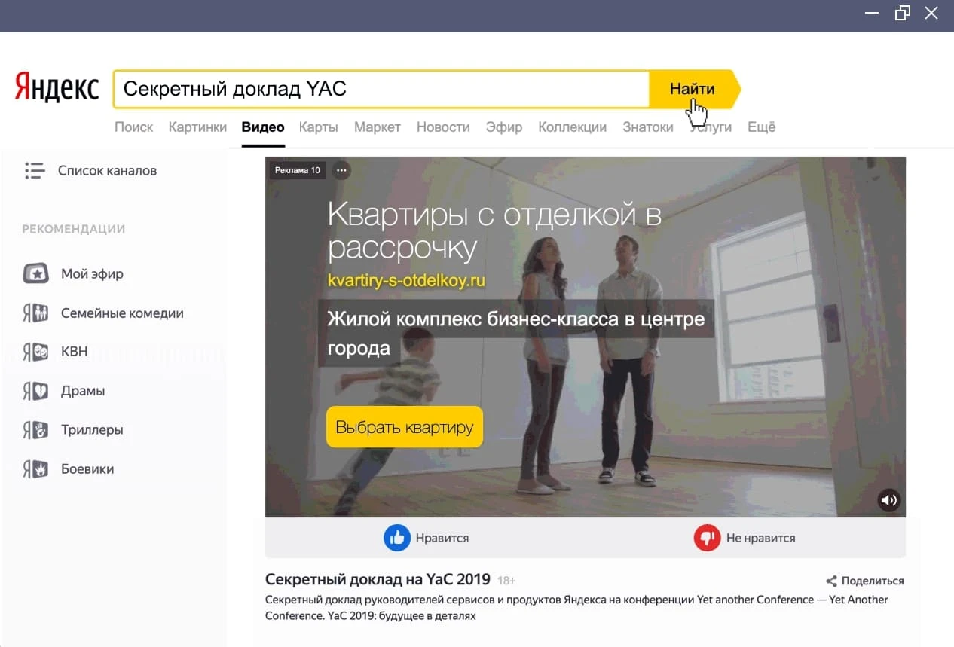The height and width of the screenshot is (647, 954).
Task: Open the Драмы channel icon
Action: [35, 391]
